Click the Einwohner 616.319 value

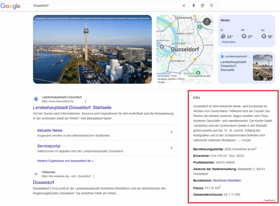(227, 156)
